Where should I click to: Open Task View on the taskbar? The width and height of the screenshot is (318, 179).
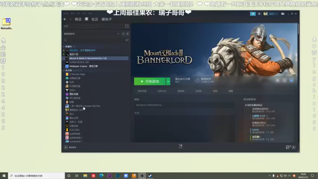(77, 175)
